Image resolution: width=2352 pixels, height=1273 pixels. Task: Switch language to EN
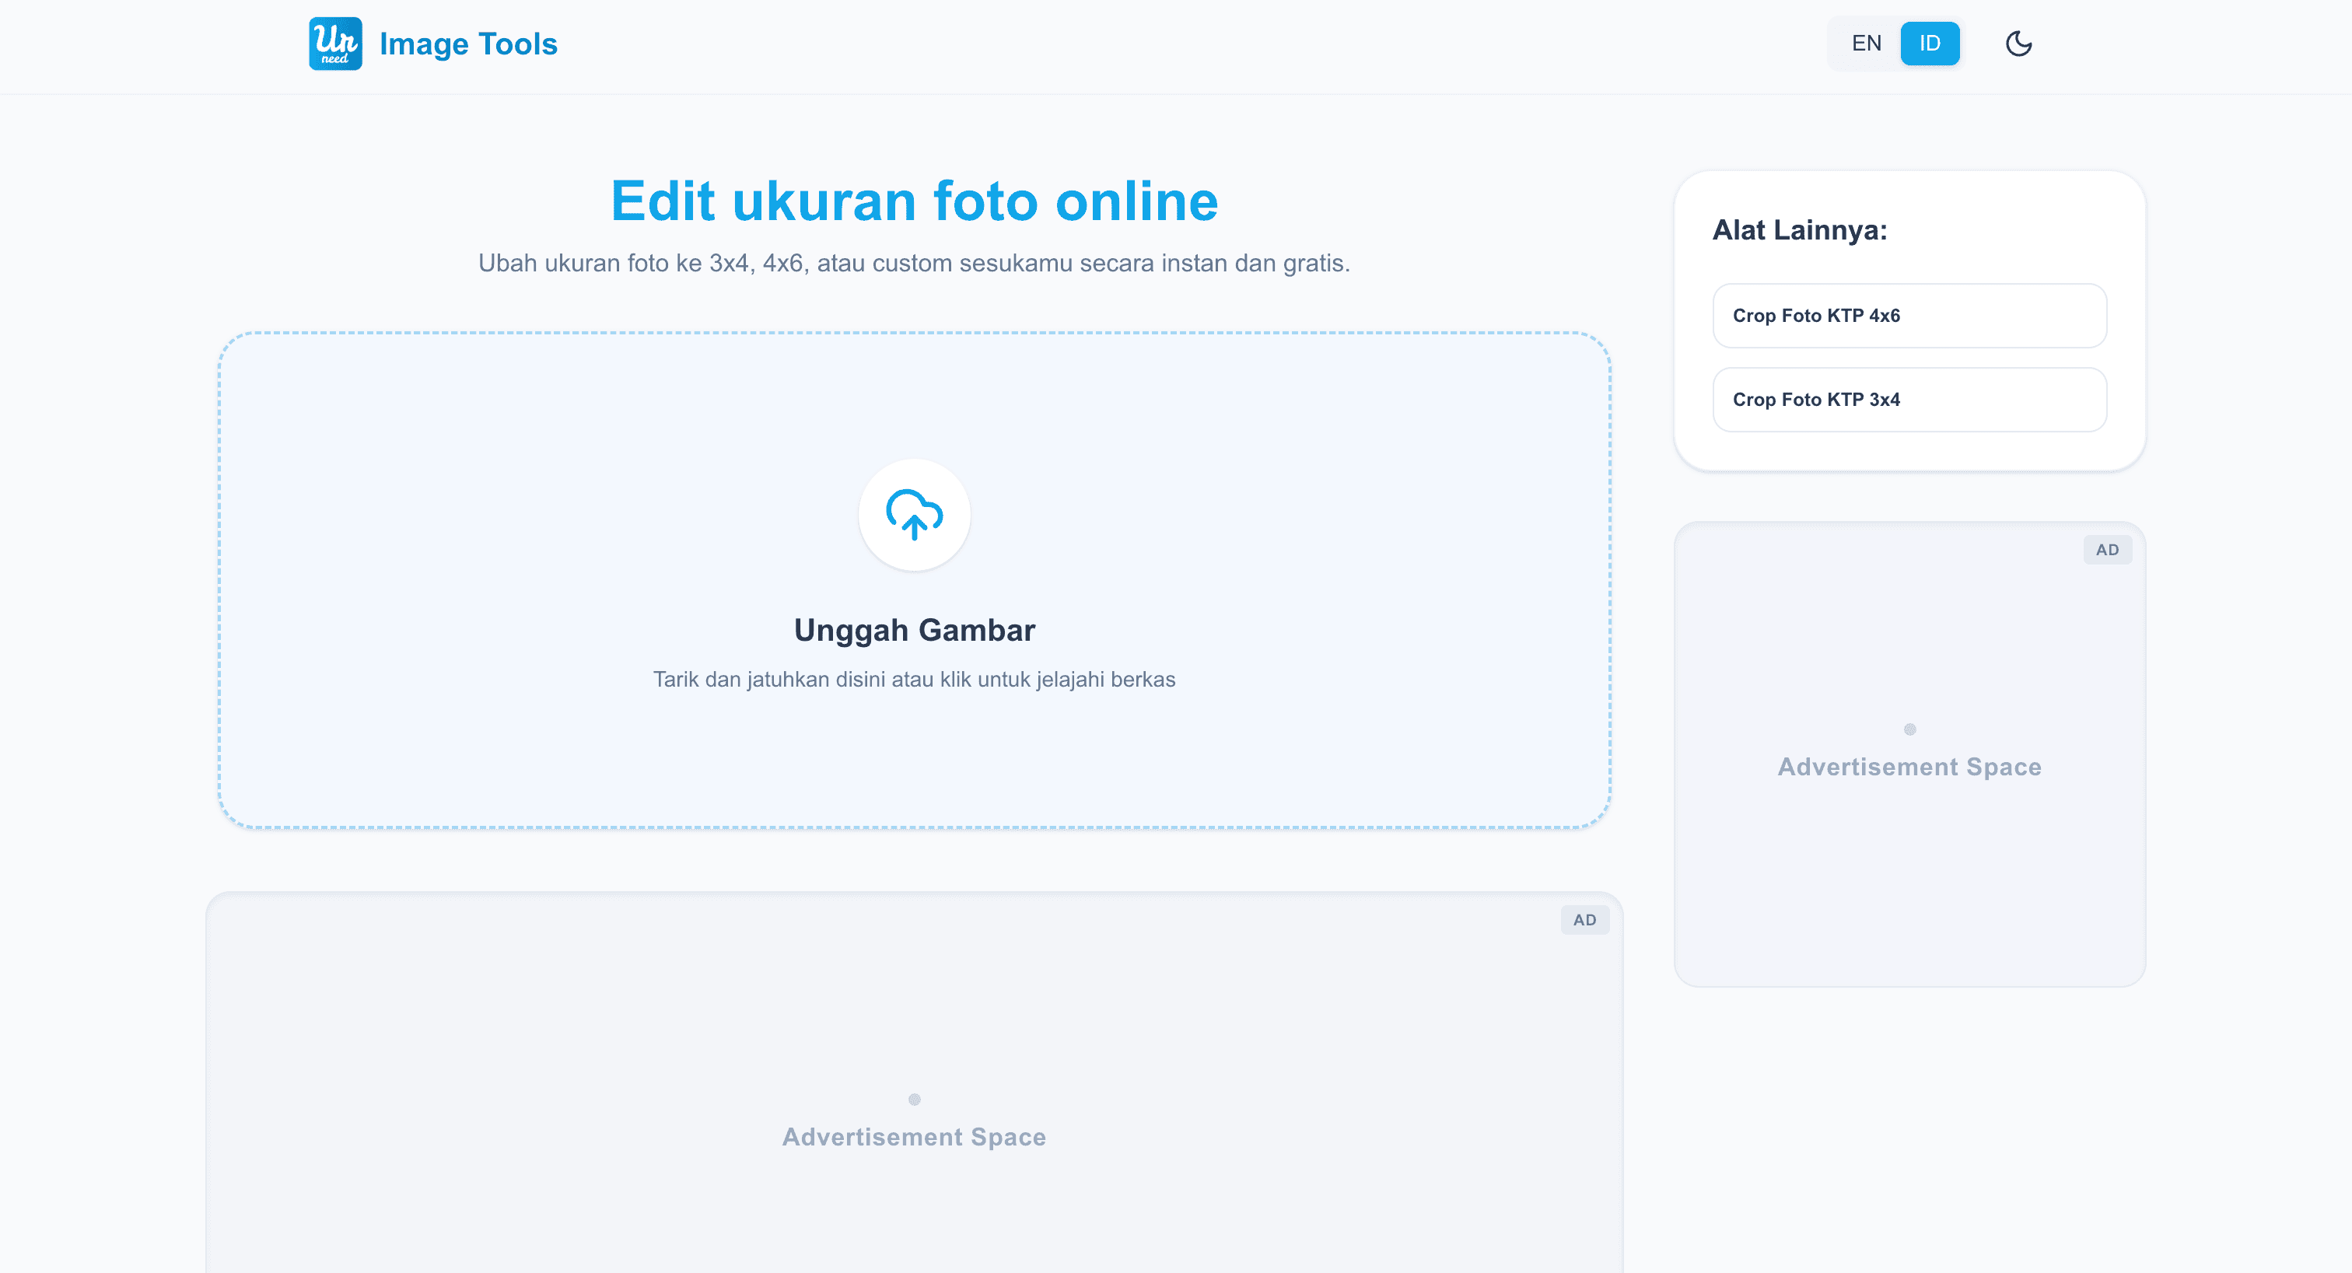point(1866,43)
